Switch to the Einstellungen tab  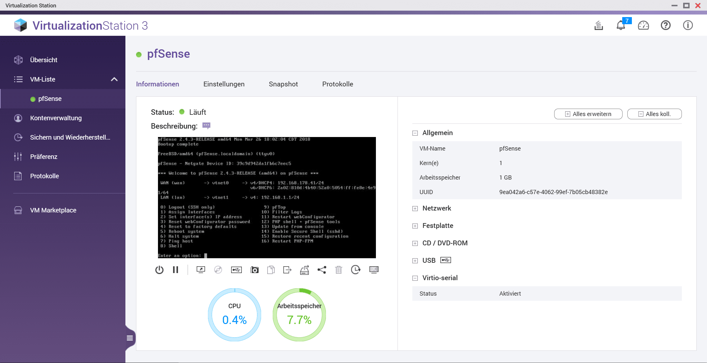point(224,84)
